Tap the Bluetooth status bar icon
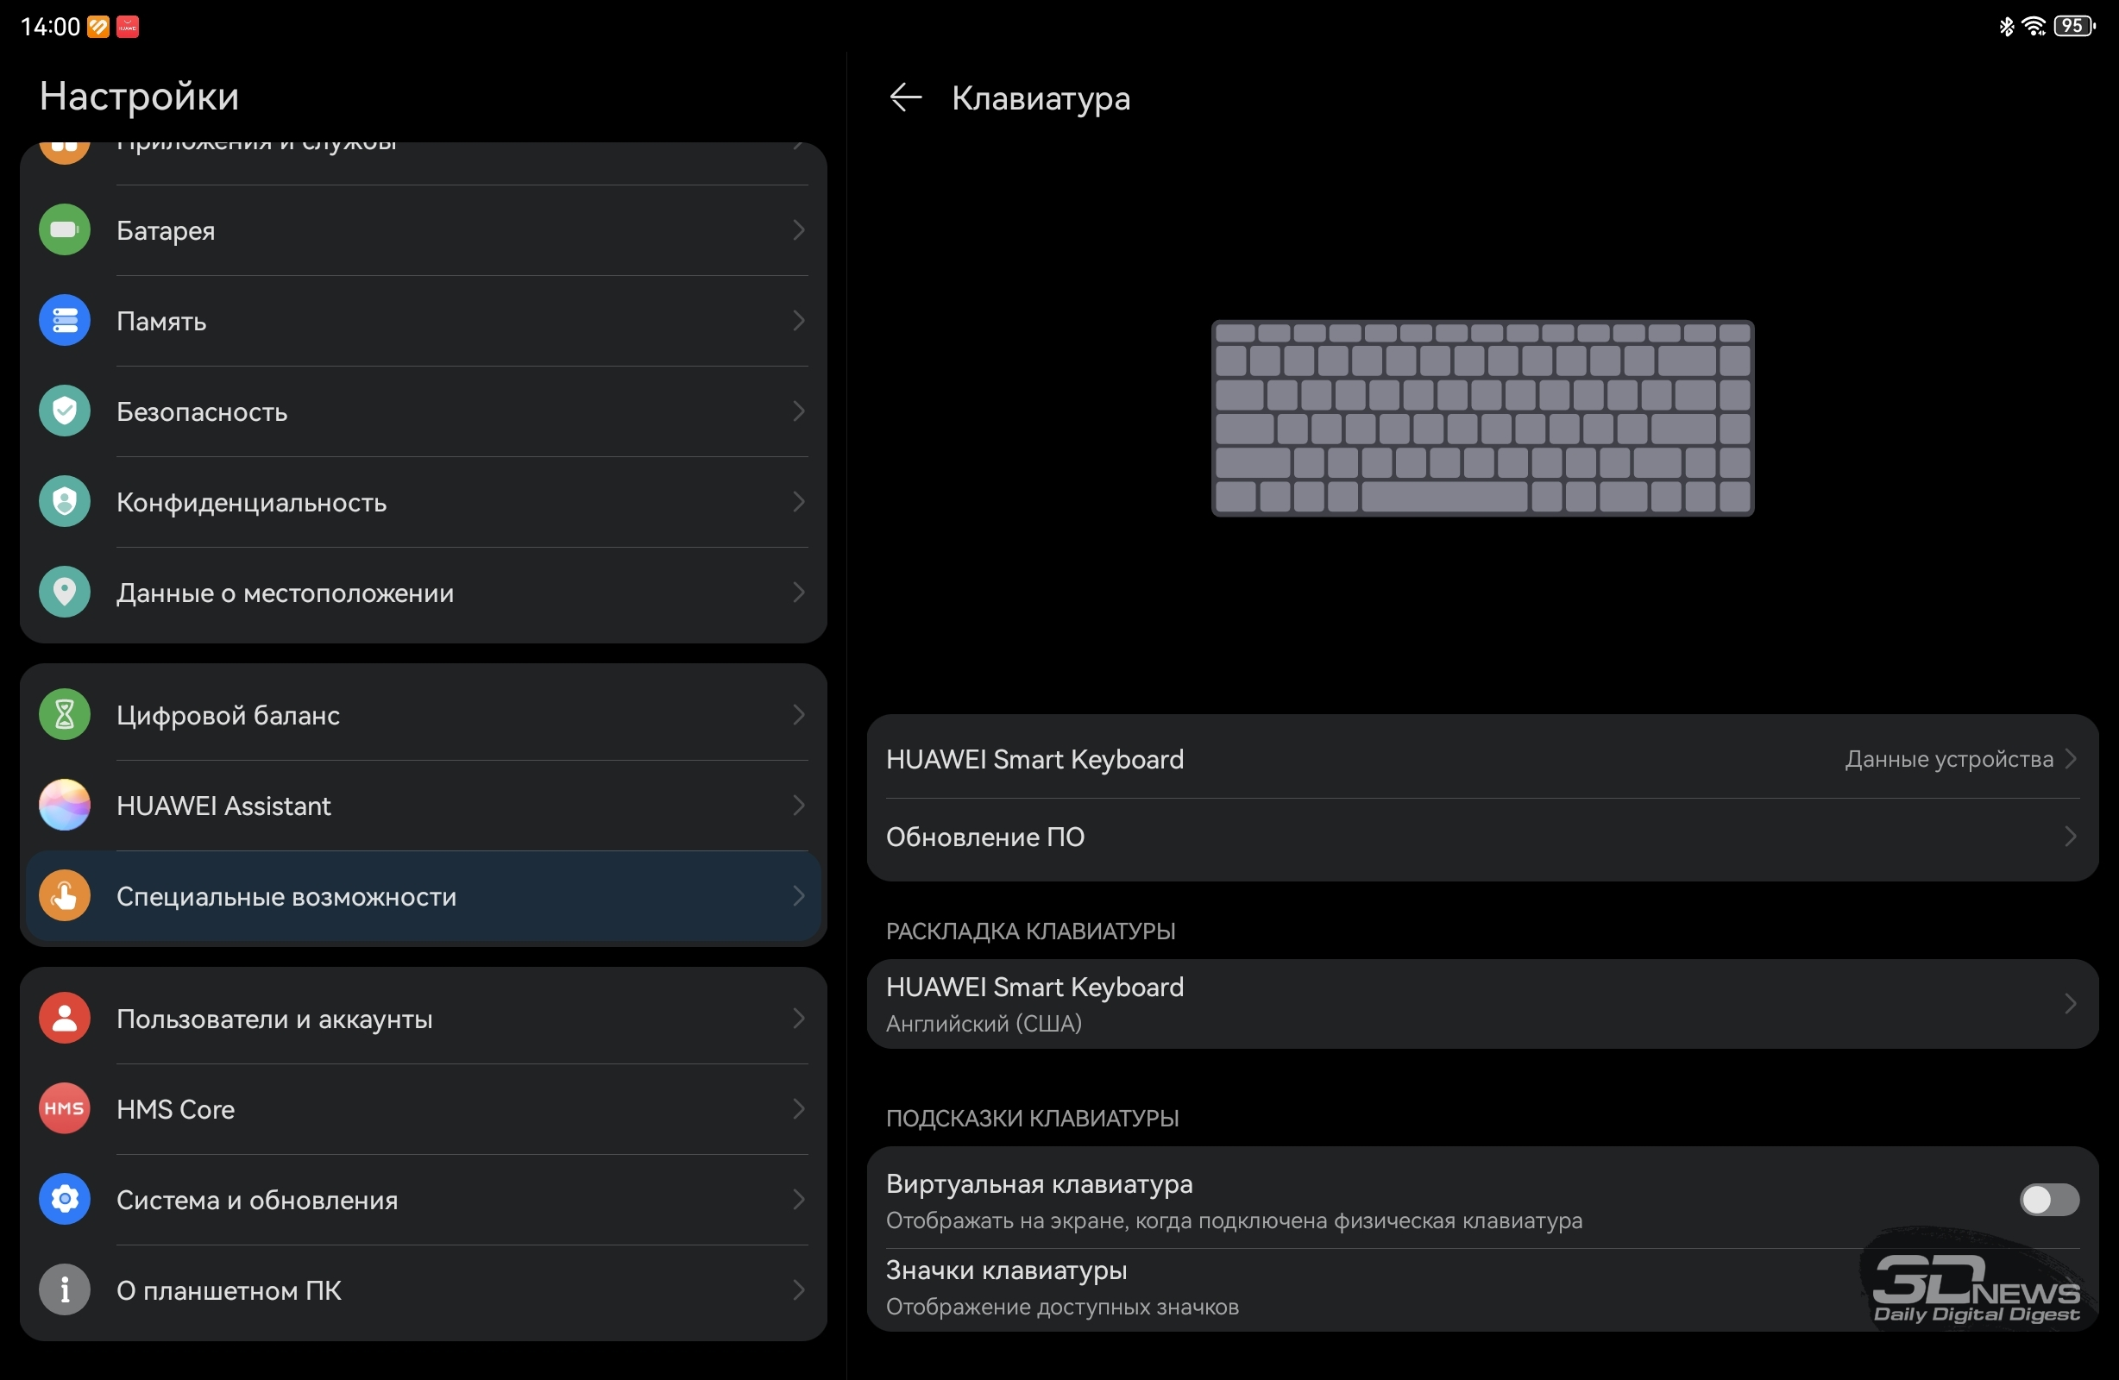The width and height of the screenshot is (2119, 1380). (x=2006, y=26)
